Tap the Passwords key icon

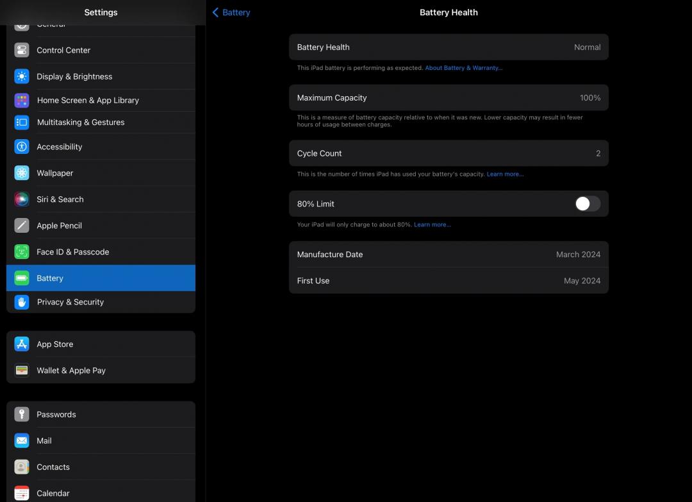(x=22, y=414)
